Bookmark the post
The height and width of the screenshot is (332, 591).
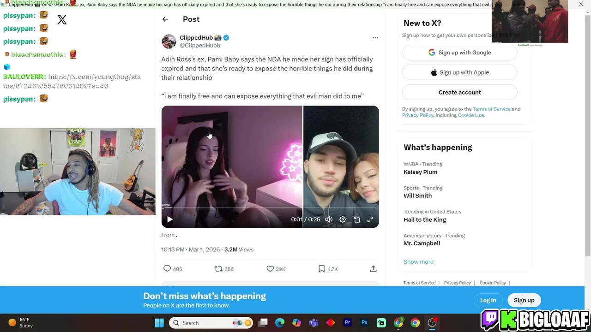pyautogui.click(x=322, y=269)
